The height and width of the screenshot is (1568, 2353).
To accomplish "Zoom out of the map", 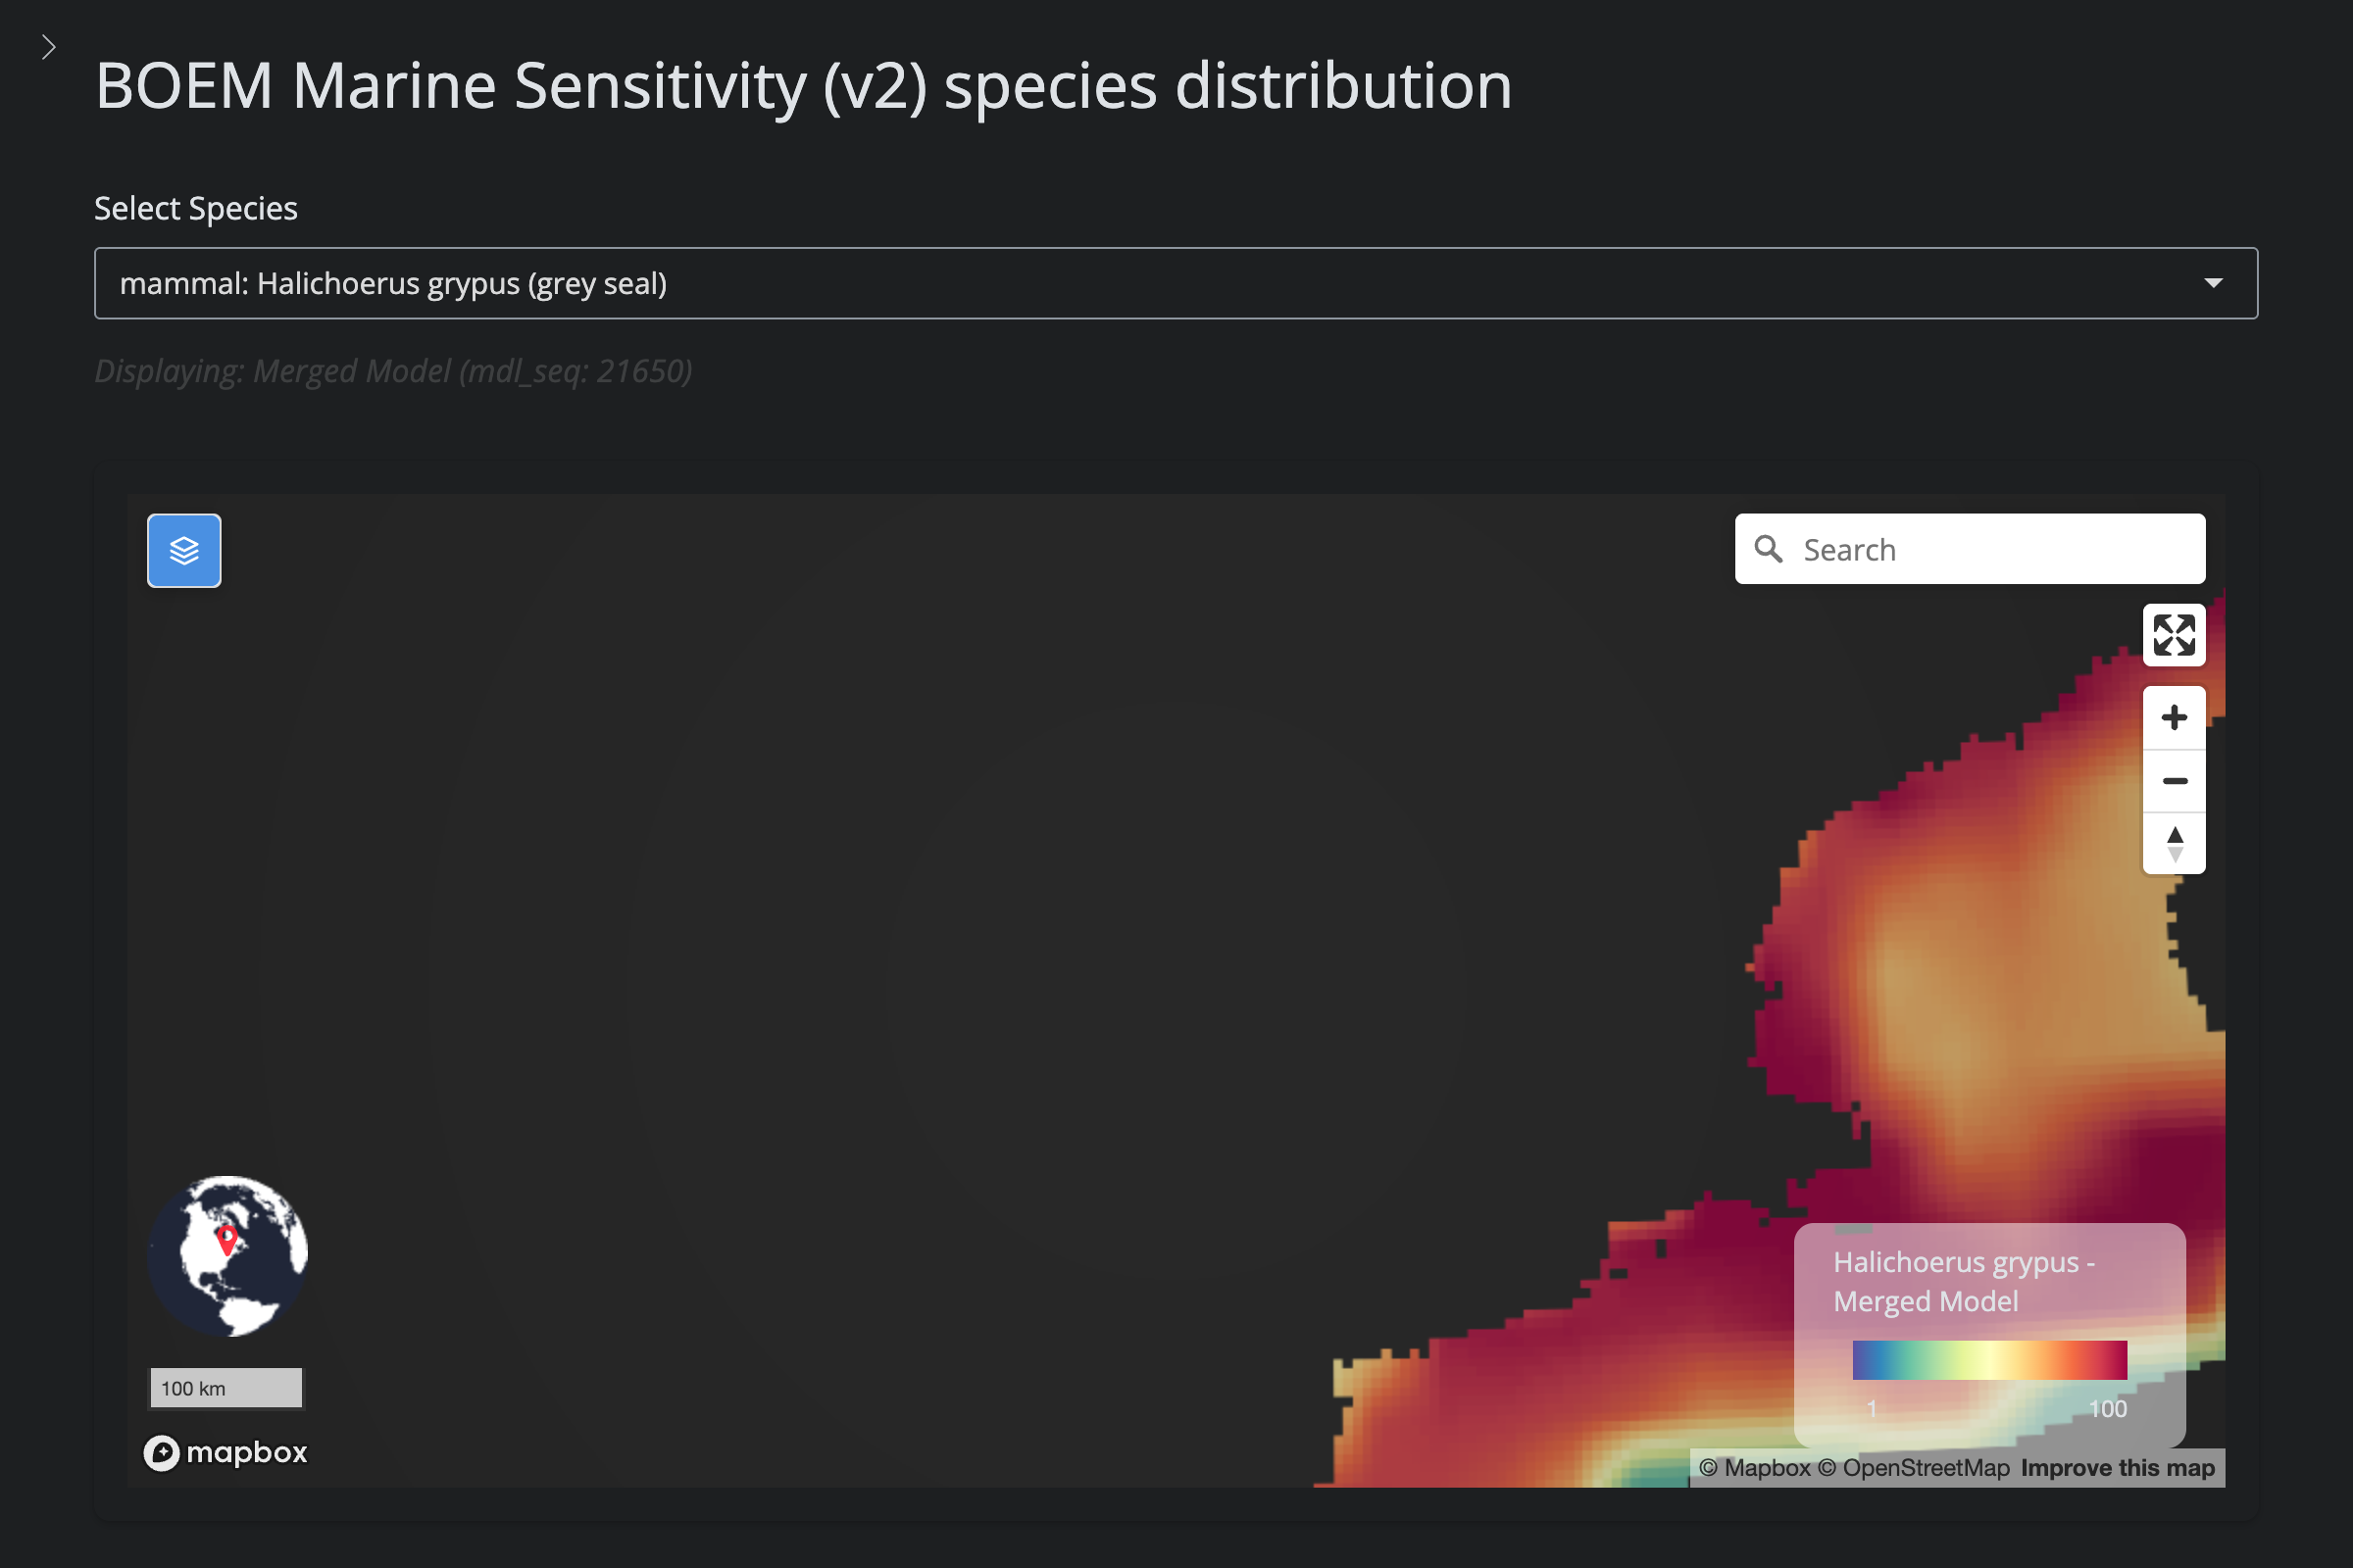I will (2173, 780).
